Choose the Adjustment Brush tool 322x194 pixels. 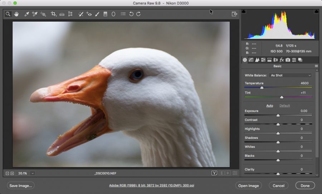[97, 14]
